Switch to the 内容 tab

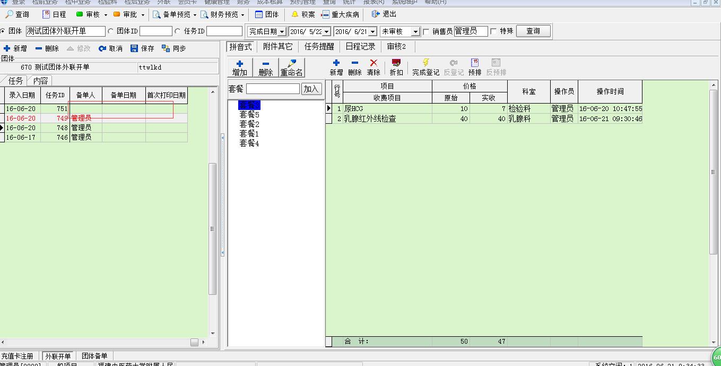click(40, 81)
